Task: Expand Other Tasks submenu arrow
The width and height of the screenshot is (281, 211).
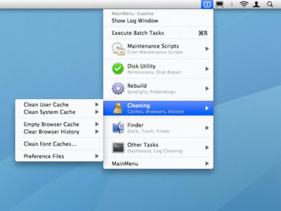Action: point(207,147)
